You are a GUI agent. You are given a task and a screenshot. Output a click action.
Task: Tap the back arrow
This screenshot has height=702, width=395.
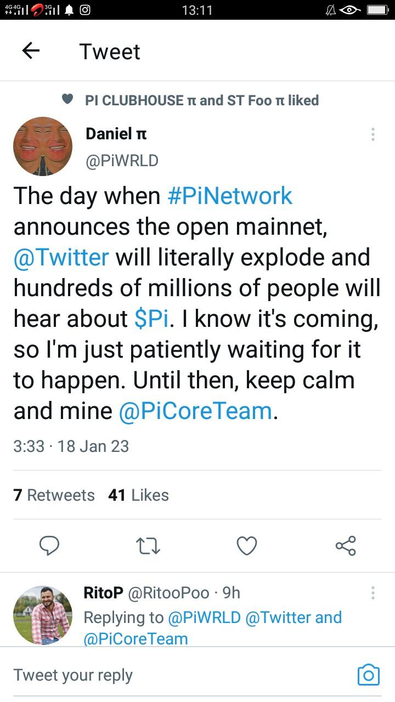click(x=31, y=51)
